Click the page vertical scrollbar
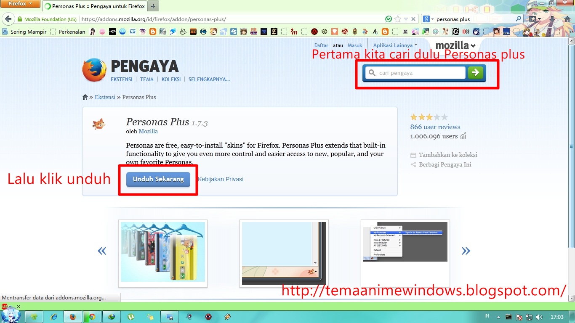The width and height of the screenshot is (575, 323). click(x=572, y=146)
